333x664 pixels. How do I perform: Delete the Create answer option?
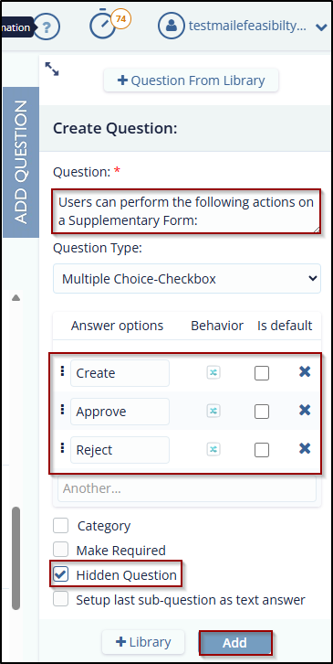(305, 372)
